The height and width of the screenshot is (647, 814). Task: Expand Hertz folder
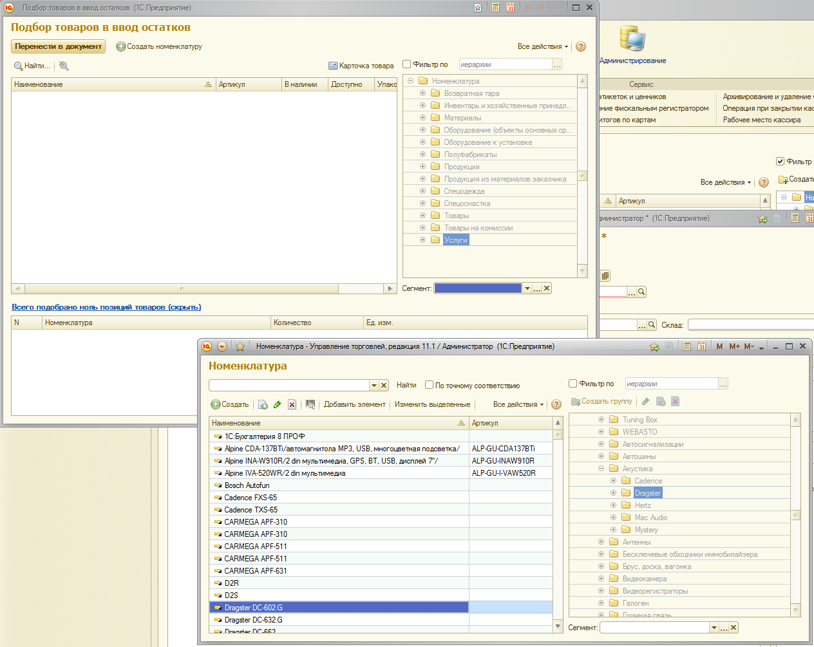613,505
